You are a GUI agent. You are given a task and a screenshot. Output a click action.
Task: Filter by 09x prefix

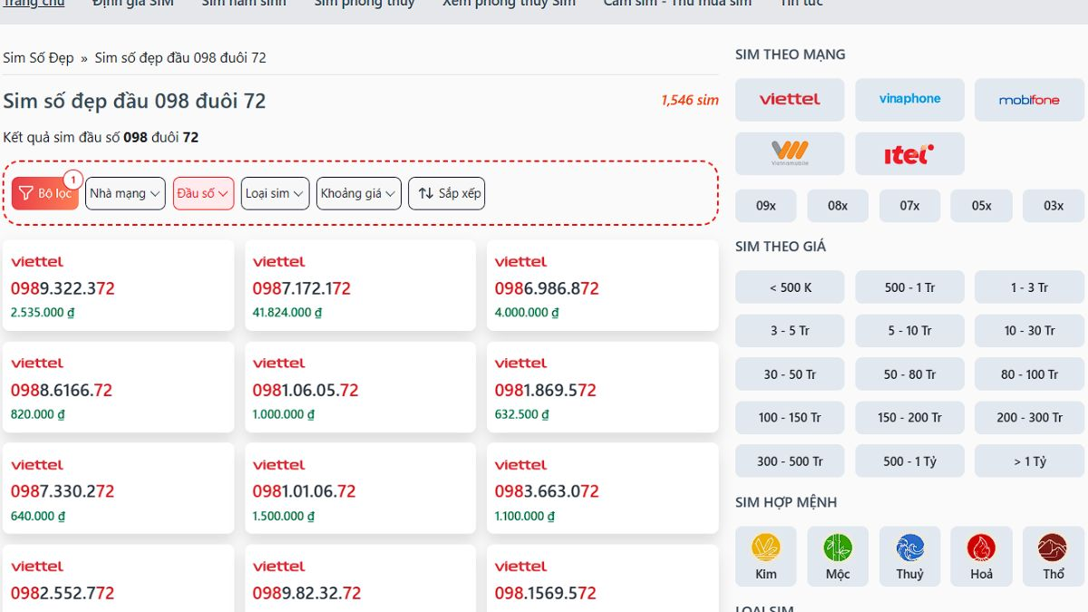point(766,206)
